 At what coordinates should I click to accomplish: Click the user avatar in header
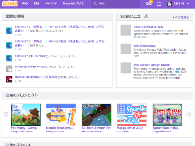point(169,4)
